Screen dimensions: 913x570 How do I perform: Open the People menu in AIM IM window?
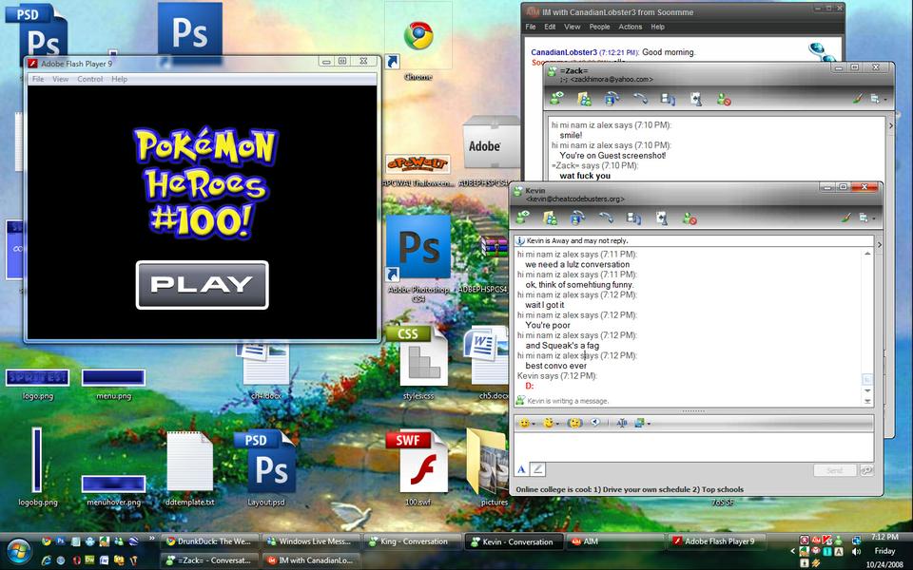pyautogui.click(x=599, y=27)
